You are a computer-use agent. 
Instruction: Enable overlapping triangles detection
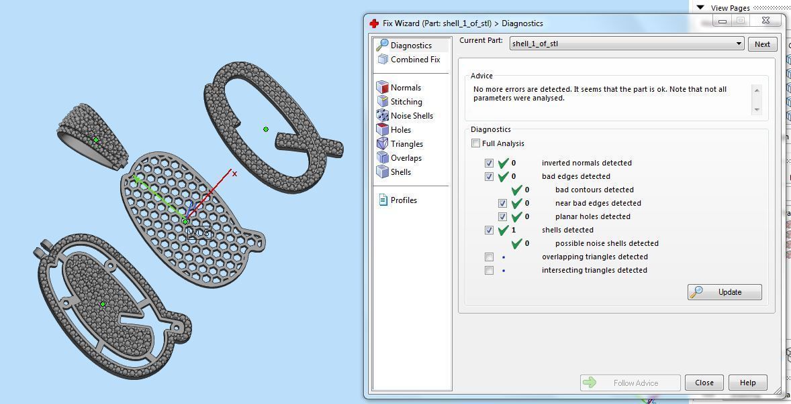[x=489, y=257]
